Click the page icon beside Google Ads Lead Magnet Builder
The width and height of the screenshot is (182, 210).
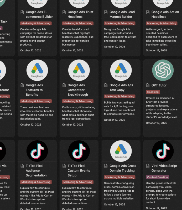click(106, 12)
